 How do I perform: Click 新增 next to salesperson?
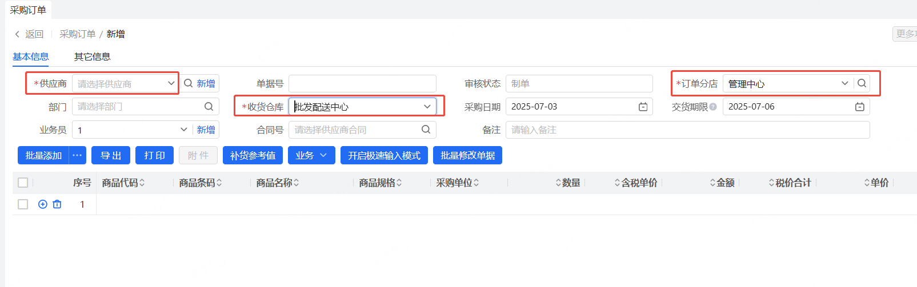point(206,130)
